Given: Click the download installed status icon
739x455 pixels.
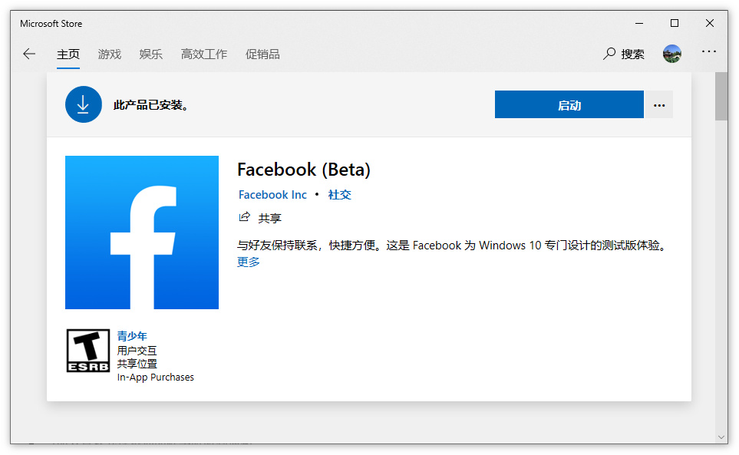Looking at the screenshot, I should [83, 104].
